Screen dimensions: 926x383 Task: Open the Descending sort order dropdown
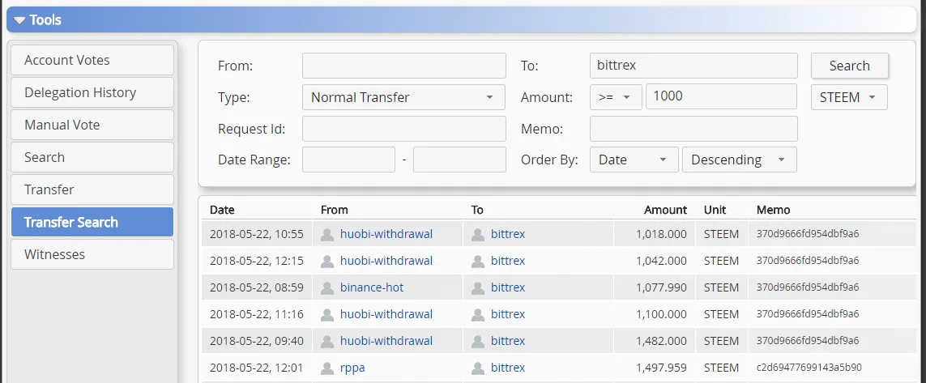pos(739,160)
